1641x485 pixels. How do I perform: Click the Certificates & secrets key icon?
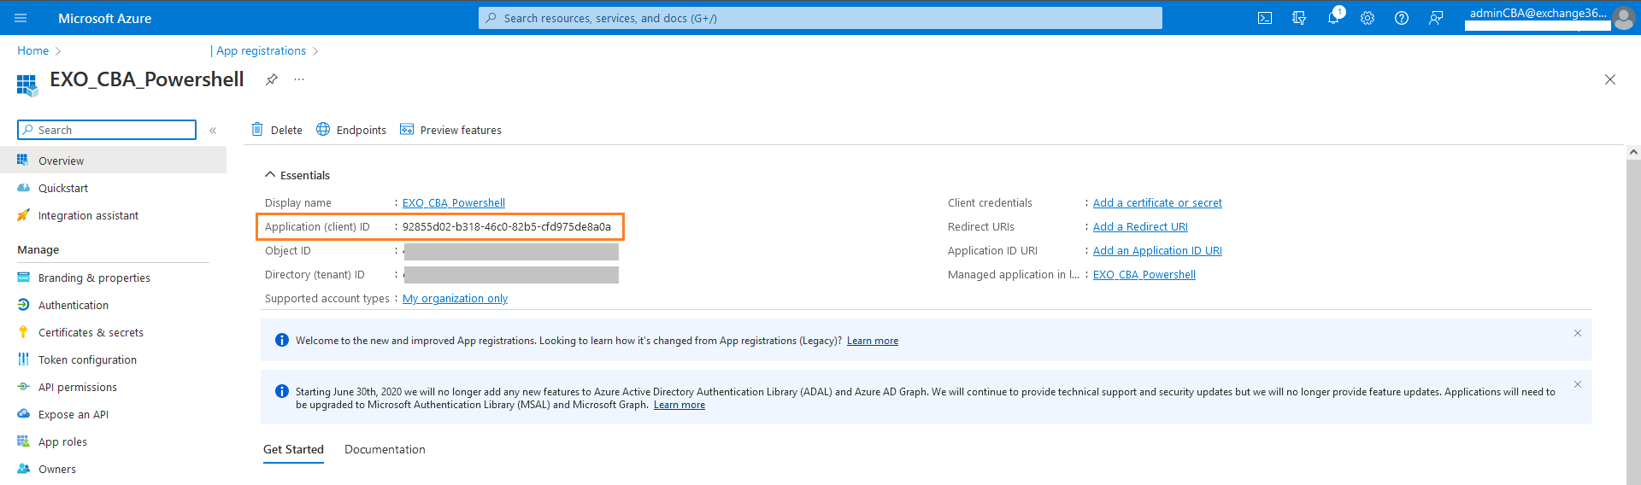(23, 332)
